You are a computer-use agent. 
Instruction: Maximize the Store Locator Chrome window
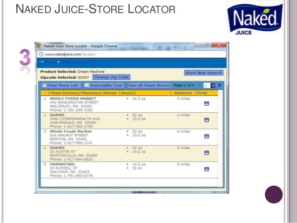click(207, 45)
